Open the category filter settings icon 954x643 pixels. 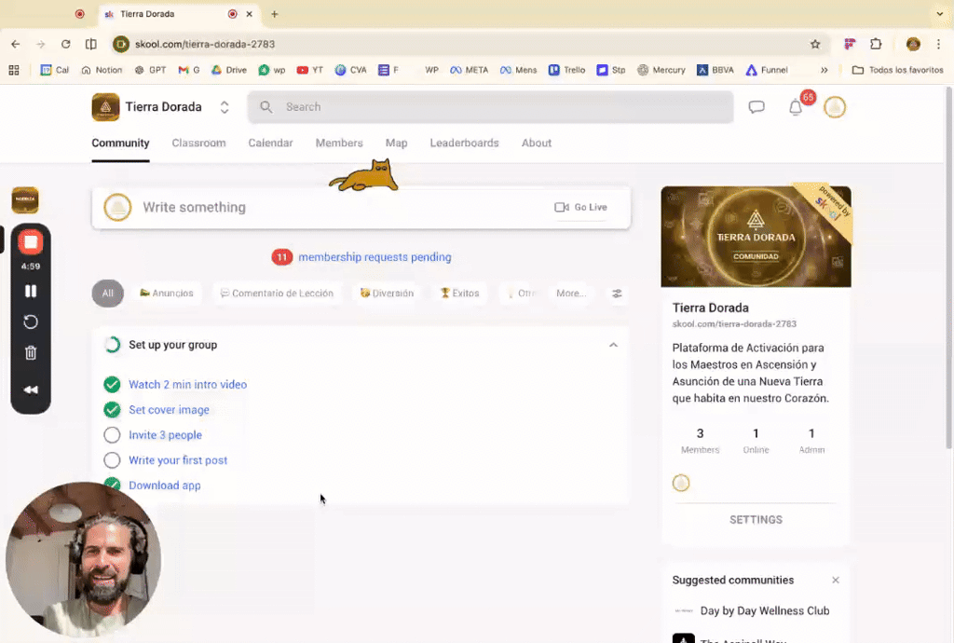(x=617, y=294)
